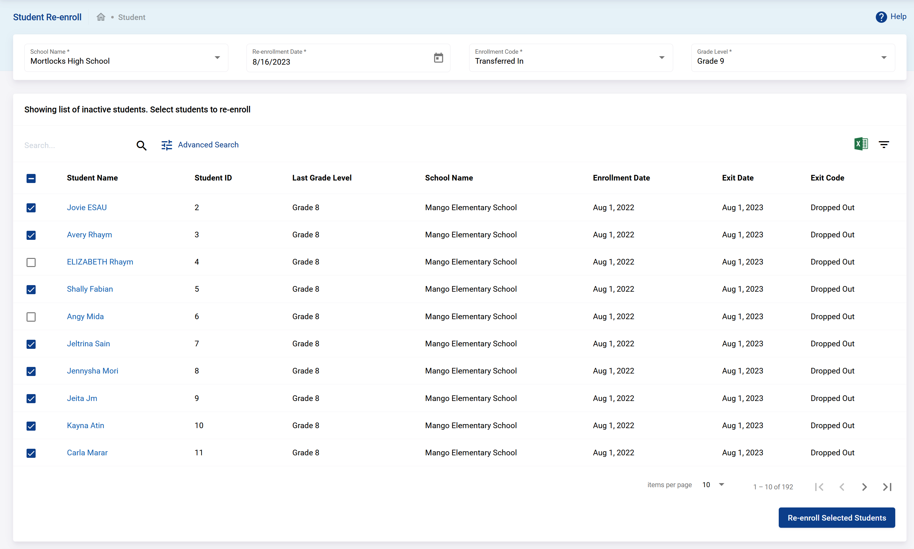914x549 pixels.
Task: Export the list with the Excel icon
Action: 861,144
